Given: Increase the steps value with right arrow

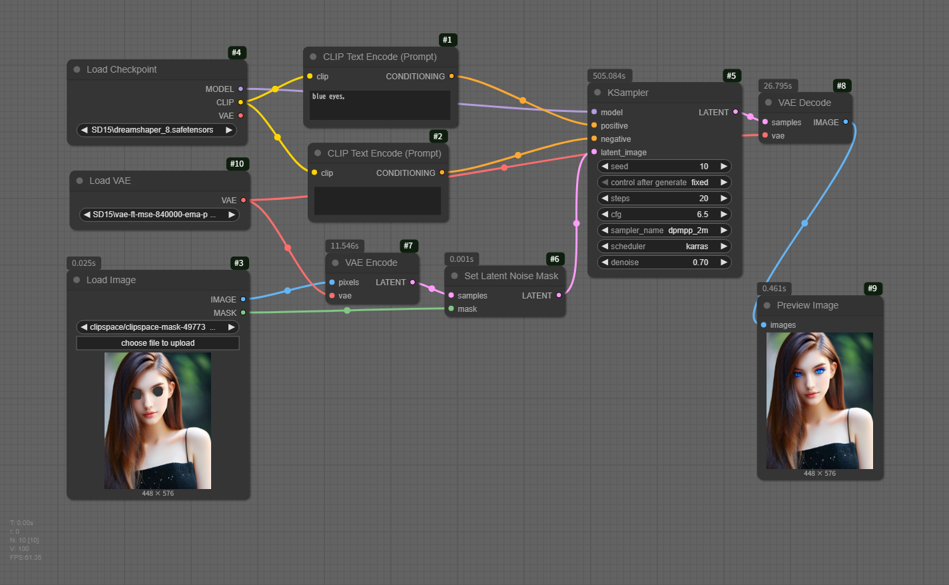Looking at the screenshot, I should 723,199.
